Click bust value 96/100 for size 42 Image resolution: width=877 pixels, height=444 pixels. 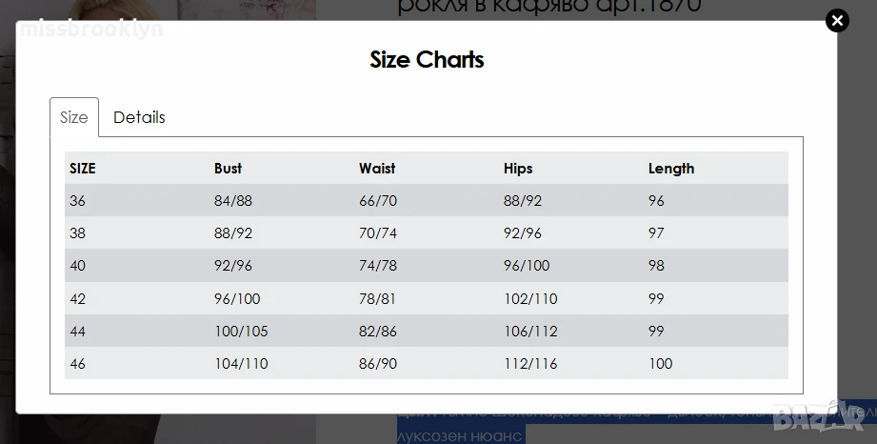(237, 298)
